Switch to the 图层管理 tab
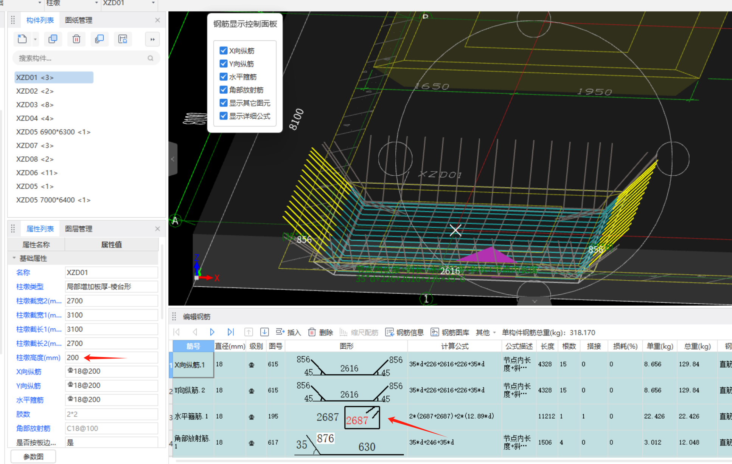The width and height of the screenshot is (732, 464). click(79, 229)
